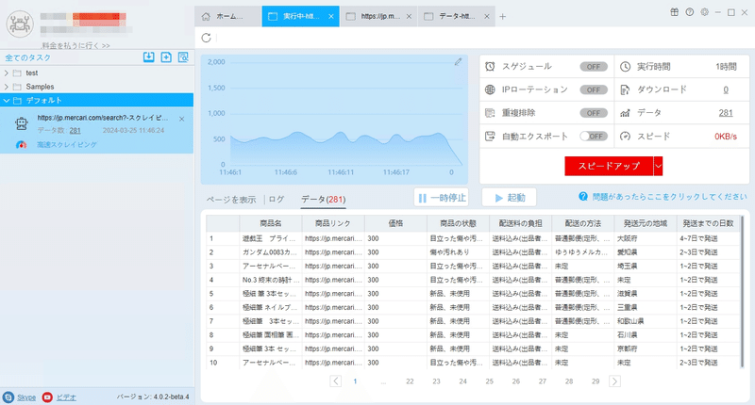Click the ダウンロード count 0 link
This screenshot has height=405, width=755.
[726, 89]
